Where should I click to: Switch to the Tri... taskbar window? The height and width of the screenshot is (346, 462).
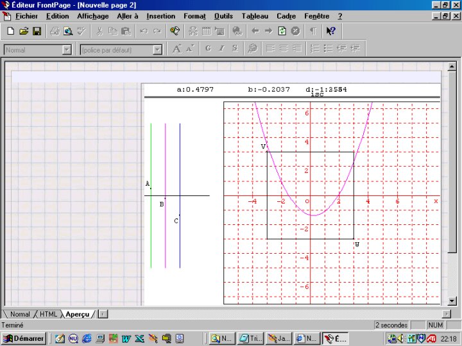pos(250,338)
